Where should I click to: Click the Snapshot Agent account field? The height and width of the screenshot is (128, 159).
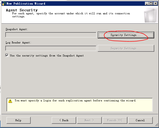pyautogui.click(x=51, y=35)
